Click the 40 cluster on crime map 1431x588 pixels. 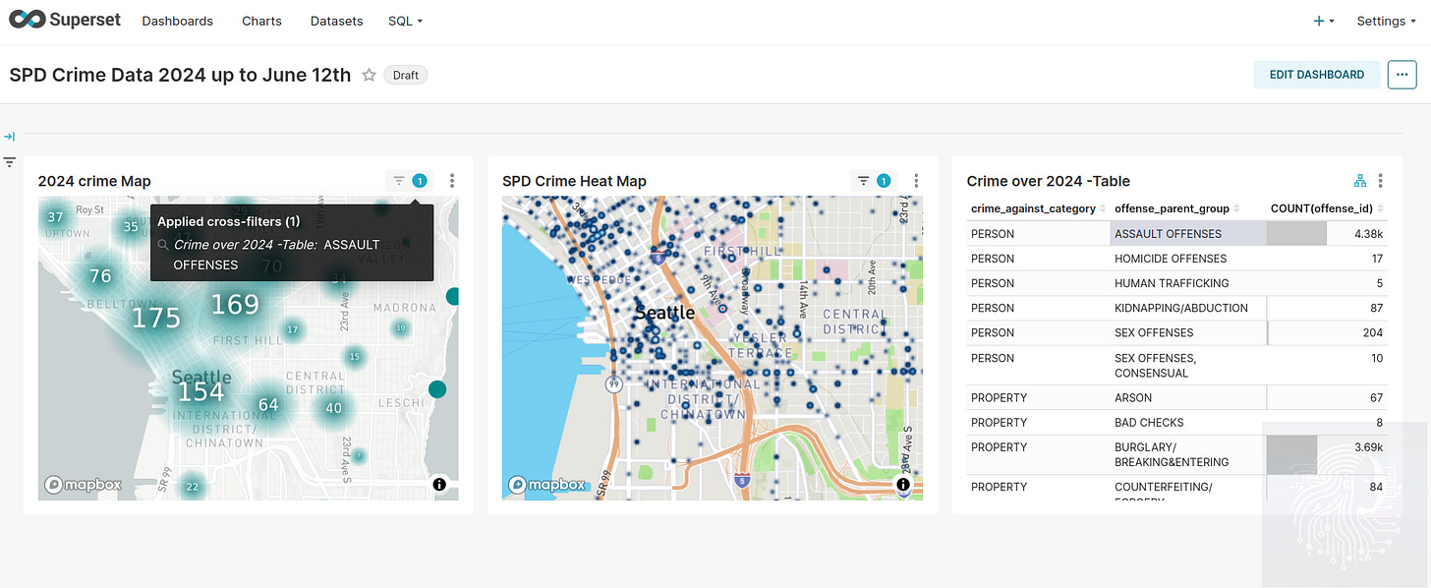point(334,408)
